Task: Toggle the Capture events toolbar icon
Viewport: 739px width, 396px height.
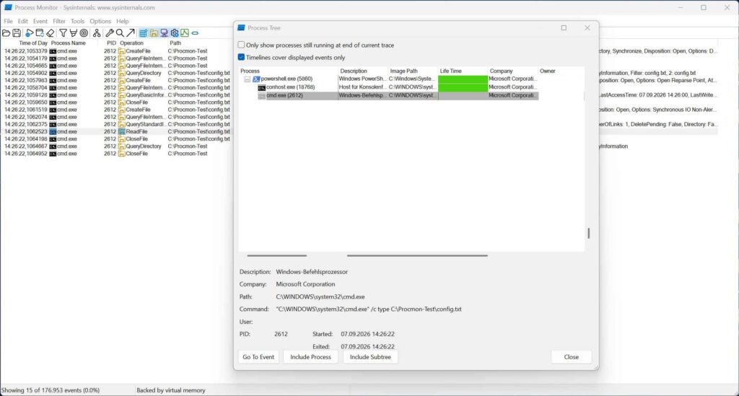Action: click(29, 33)
